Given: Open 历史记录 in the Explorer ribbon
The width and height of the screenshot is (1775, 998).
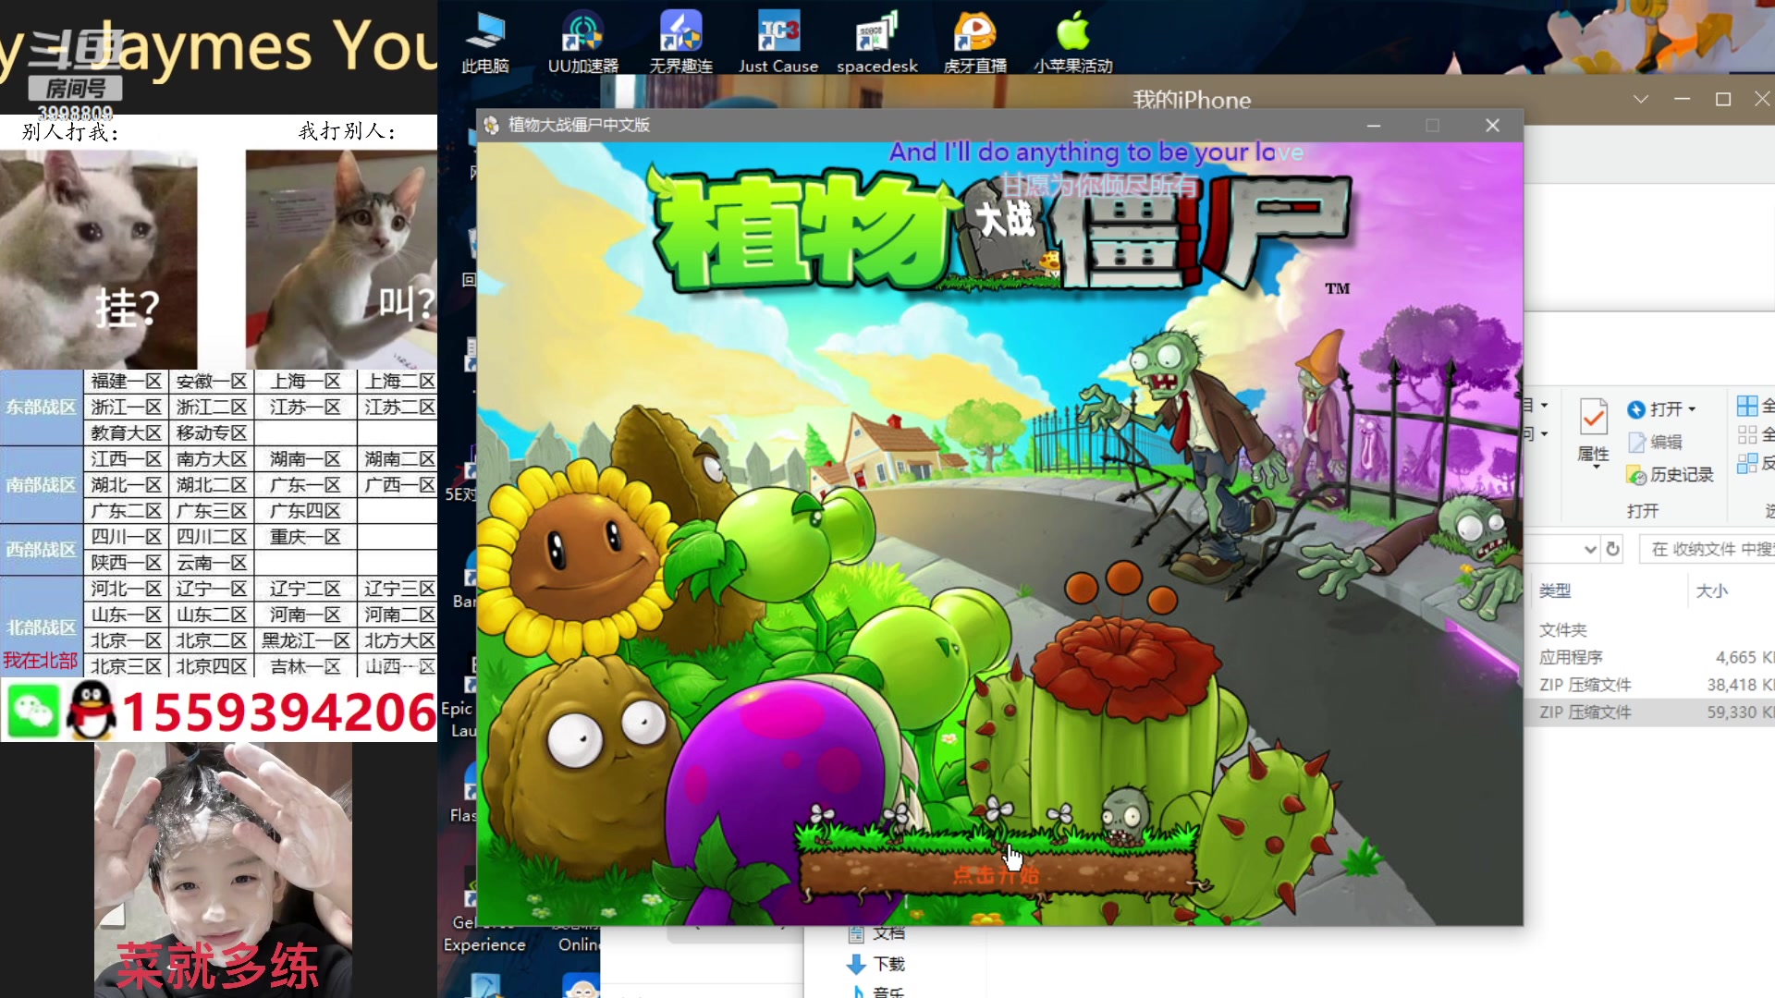Looking at the screenshot, I should coord(1670,475).
